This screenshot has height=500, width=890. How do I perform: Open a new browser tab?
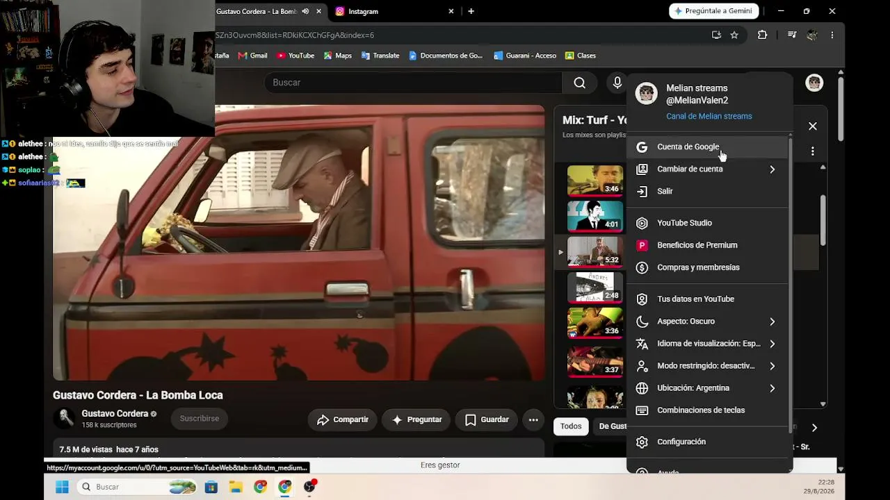coord(471,11)
